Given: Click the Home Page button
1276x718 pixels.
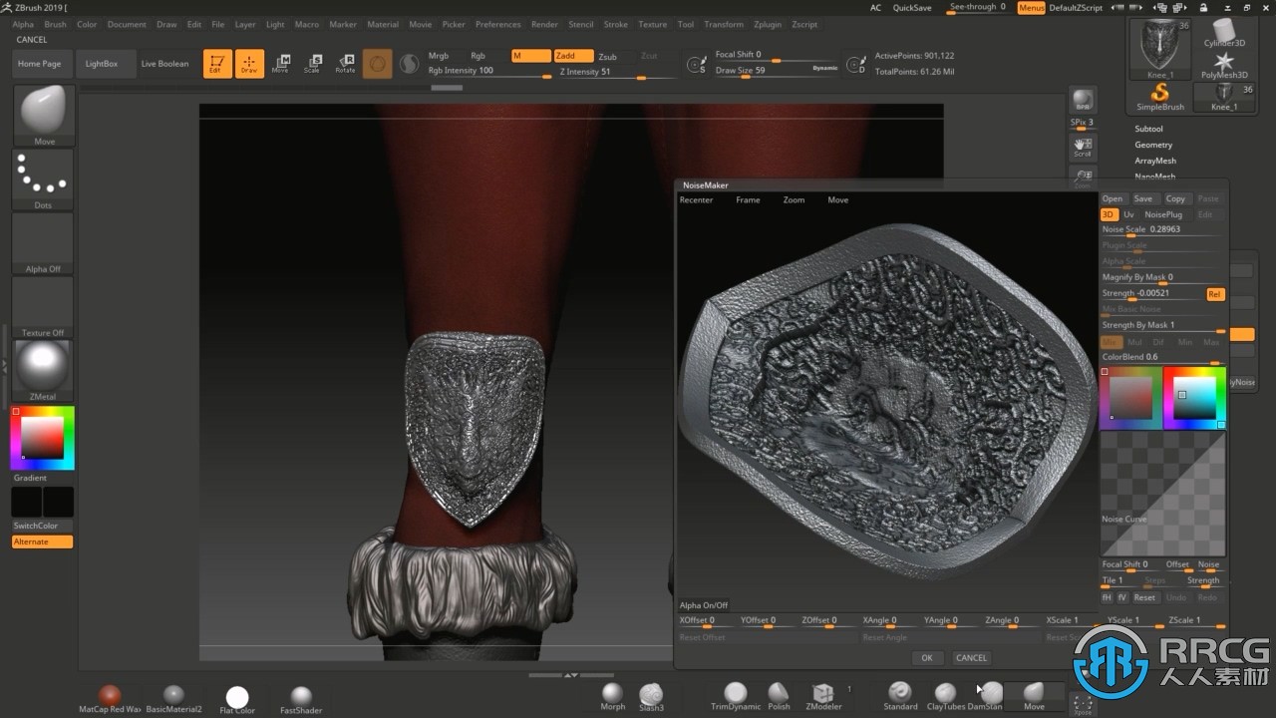Looking at the screenshot, I should [40, 64].
